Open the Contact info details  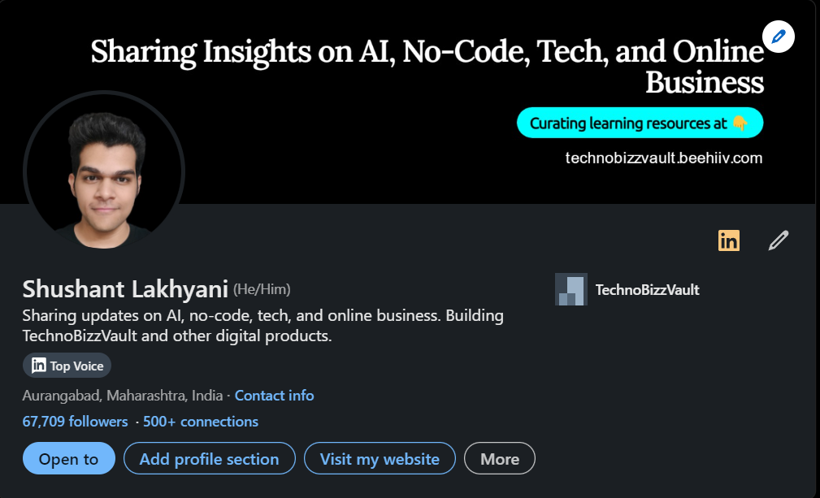coord(274,395)
